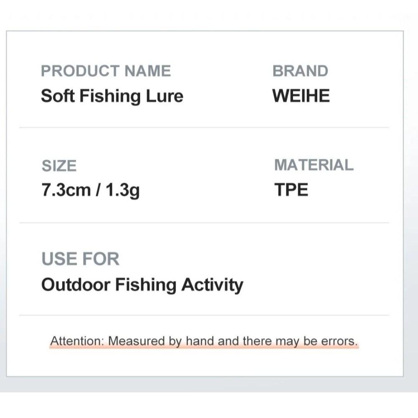Click the word Attention in the note
This screenshot has height=418, width=418.
tap(77, 341)
